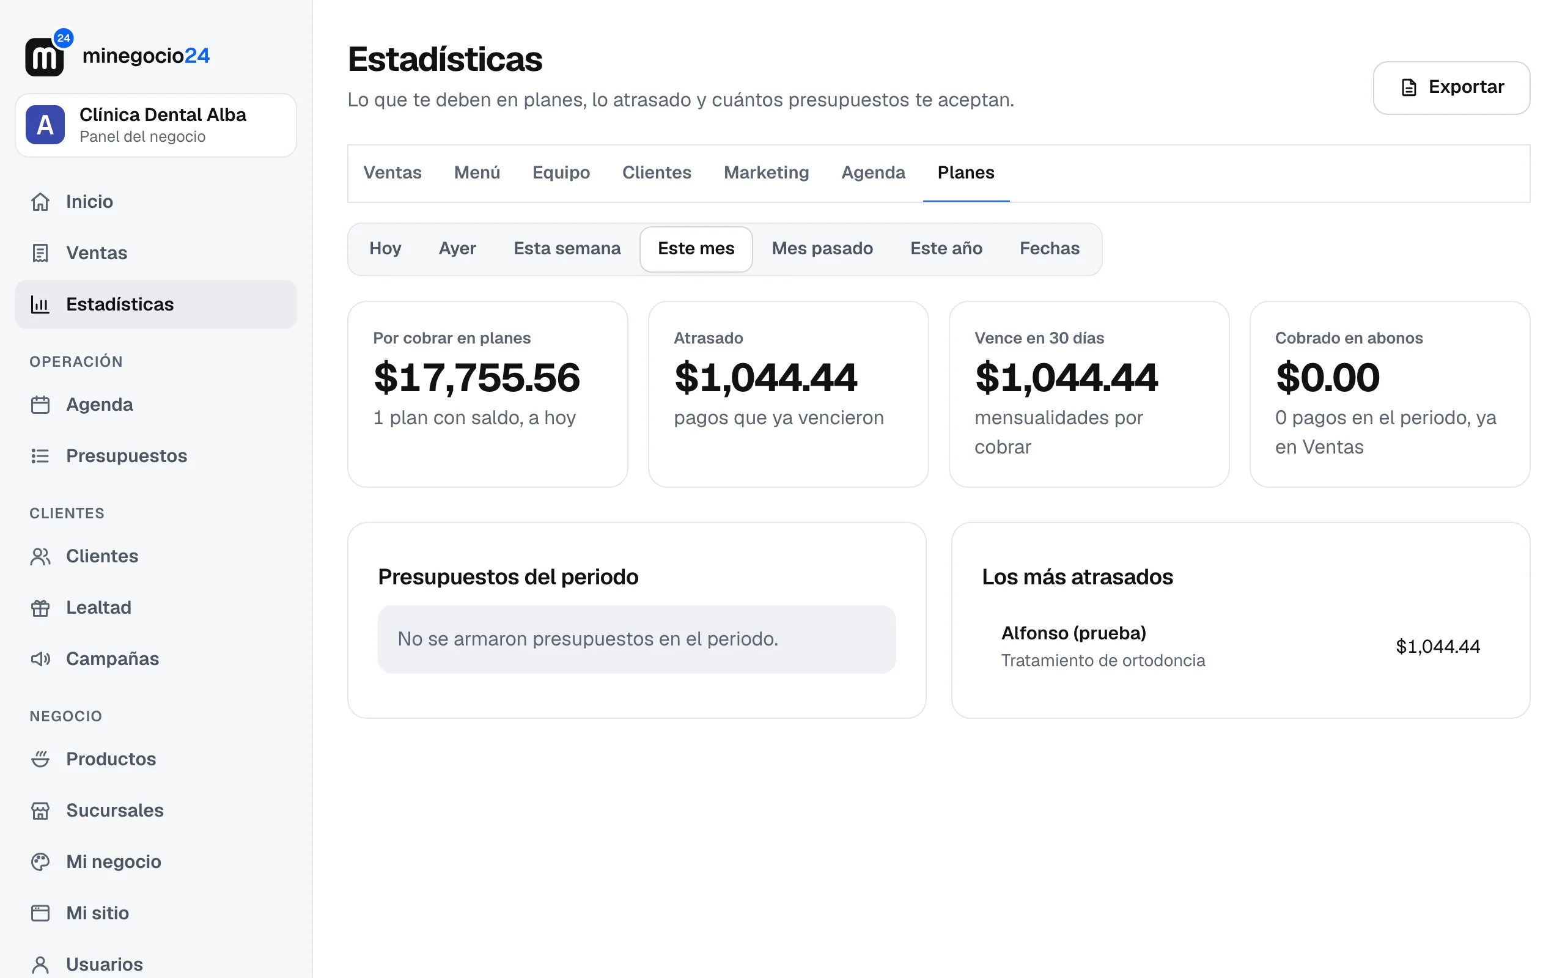
Task: Click the $1,044.44 amount beside Alfonso
Action: coord(1437,646)
